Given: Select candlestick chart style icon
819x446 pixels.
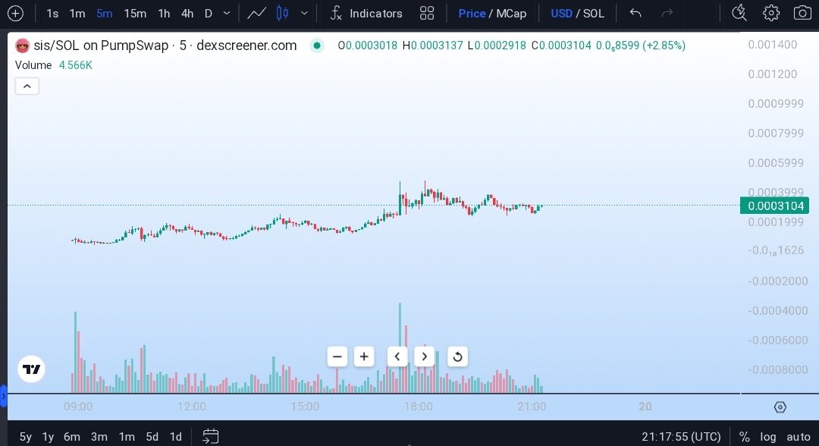Looking at the screenshot, I should click(x=283, y=14).
